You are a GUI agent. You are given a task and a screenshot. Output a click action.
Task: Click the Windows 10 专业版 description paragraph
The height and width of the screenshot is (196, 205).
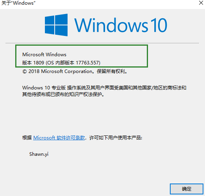(x=104, y=91)
